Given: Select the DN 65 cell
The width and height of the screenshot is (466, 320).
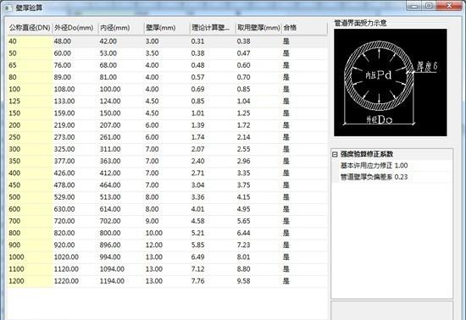Looking at the screenshot, I should [30, 65].
